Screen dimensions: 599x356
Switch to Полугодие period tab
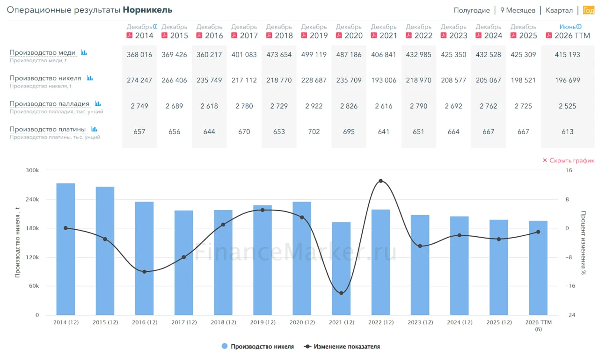(x=472, y=10)
